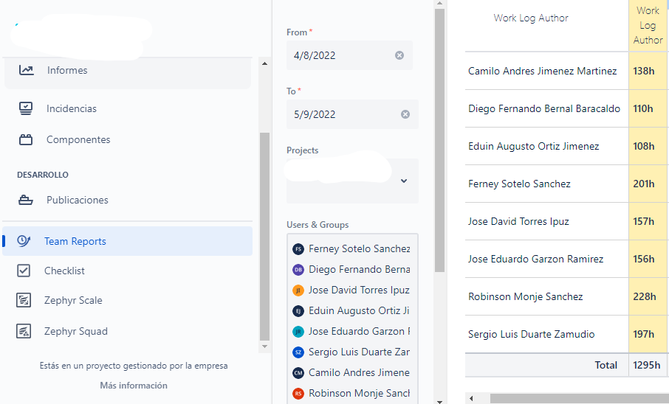Click the teal JR avatar icon
The width and height of the screenshot is (669, 404).
(298, 331)
